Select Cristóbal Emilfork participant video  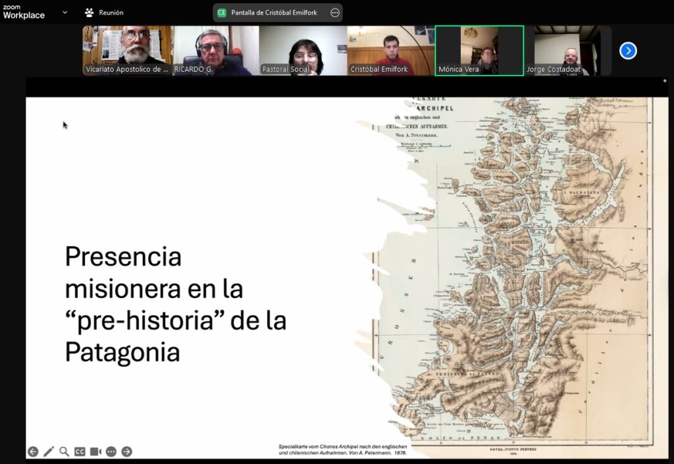pyautogui.click(x=391, y=51)
